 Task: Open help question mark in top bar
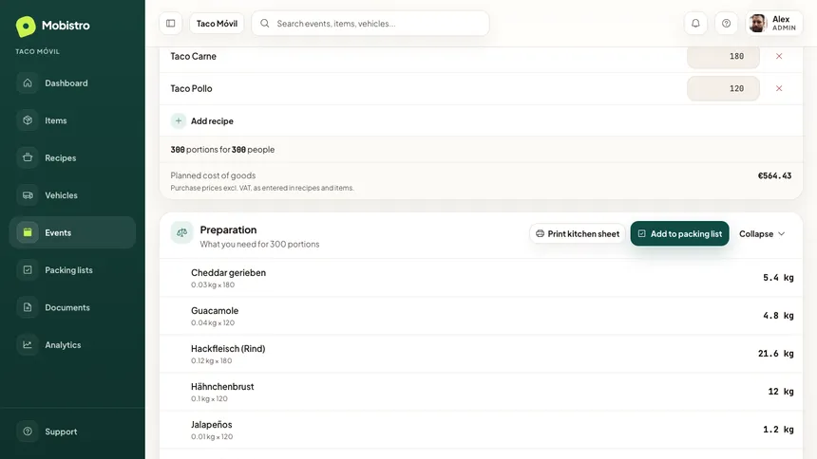pyautogui.click(x=727, y=24)
